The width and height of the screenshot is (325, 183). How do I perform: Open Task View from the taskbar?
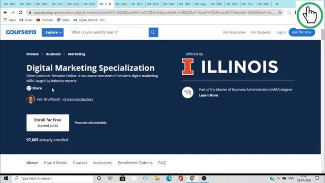tap(110, 178)
